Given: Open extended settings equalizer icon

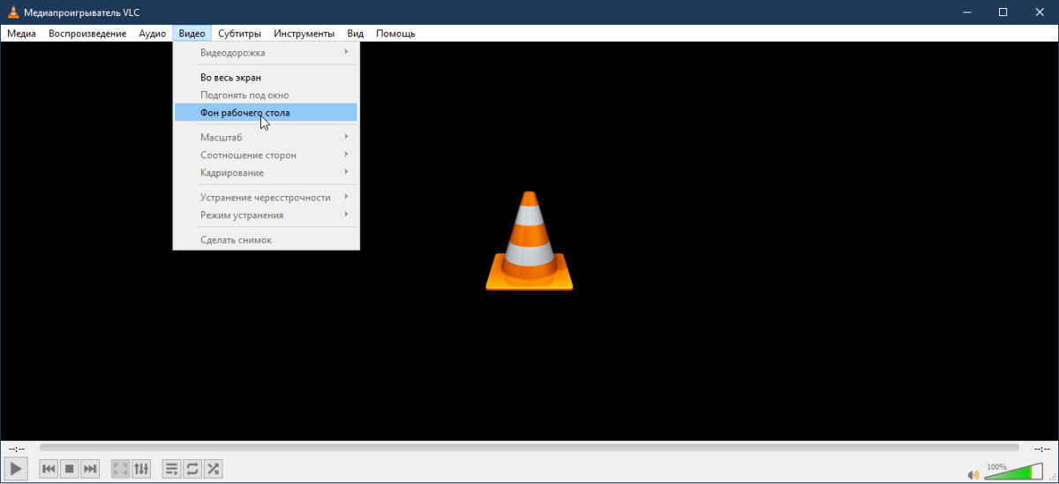Looking at the screenshot, I should pos(141,468).
